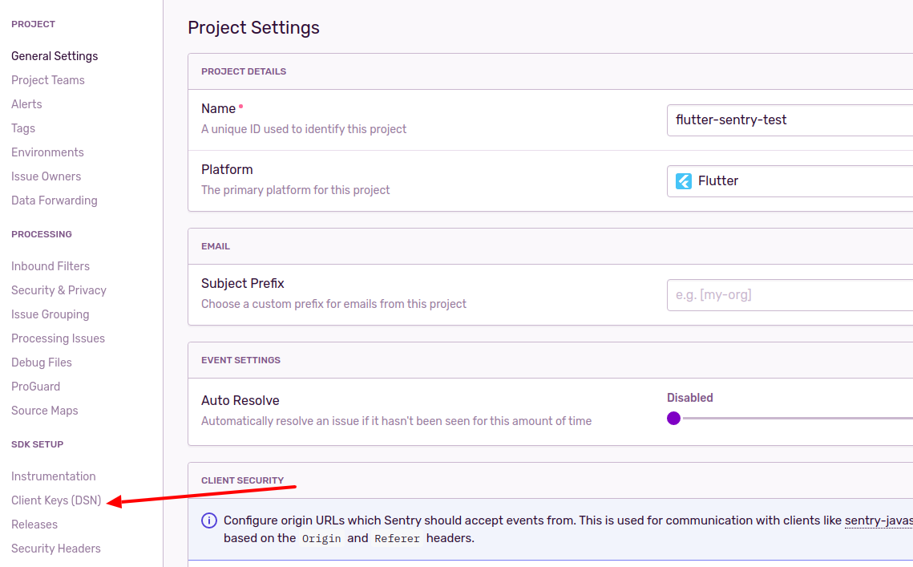Open the Platform dropdown showing Flutter

790,181
